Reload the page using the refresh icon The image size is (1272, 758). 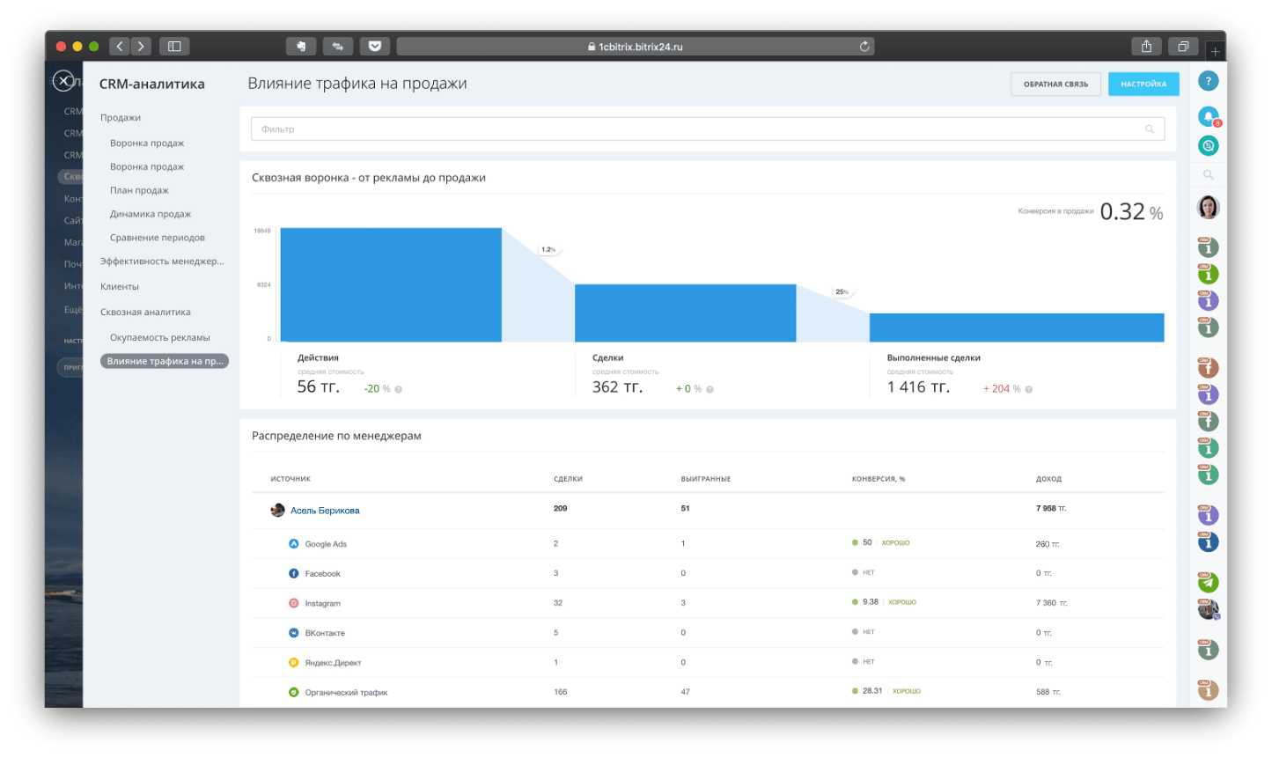pos(864,47)
